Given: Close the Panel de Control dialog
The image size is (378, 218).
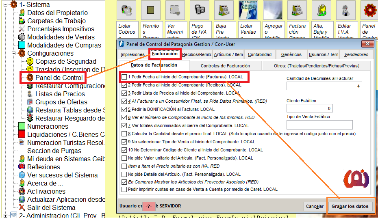Looking at the screenshot, I should coord(367,43).
